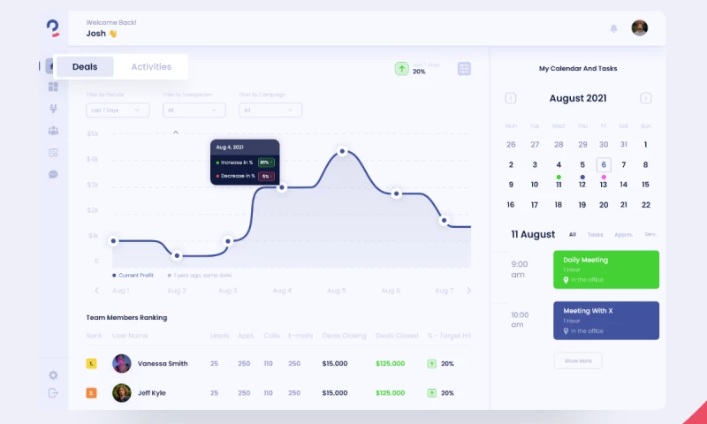Open settings gear in sidebar

[53, 375]
